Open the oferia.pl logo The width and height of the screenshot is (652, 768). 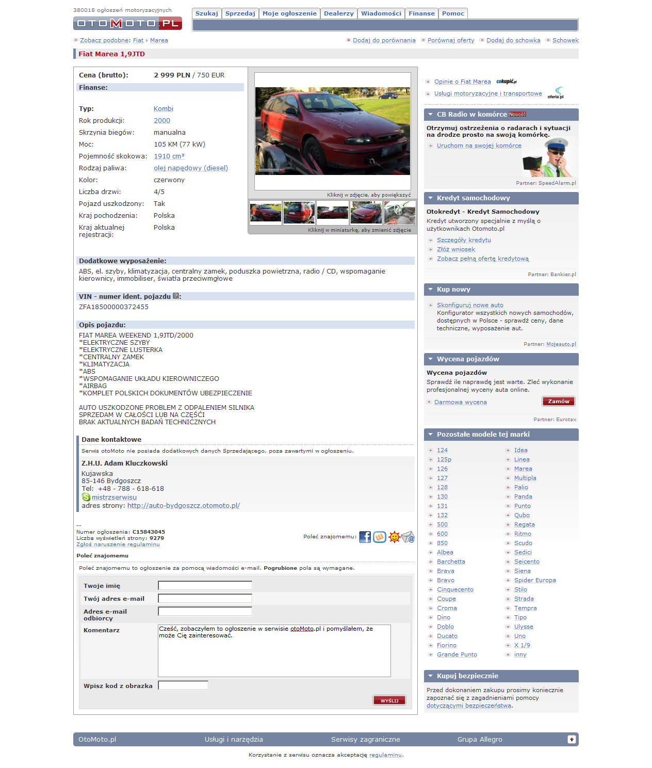coord(556,93)
